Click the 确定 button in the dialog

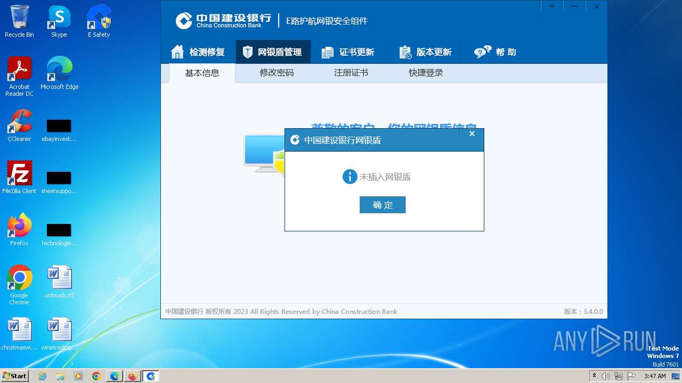[383, 205]
